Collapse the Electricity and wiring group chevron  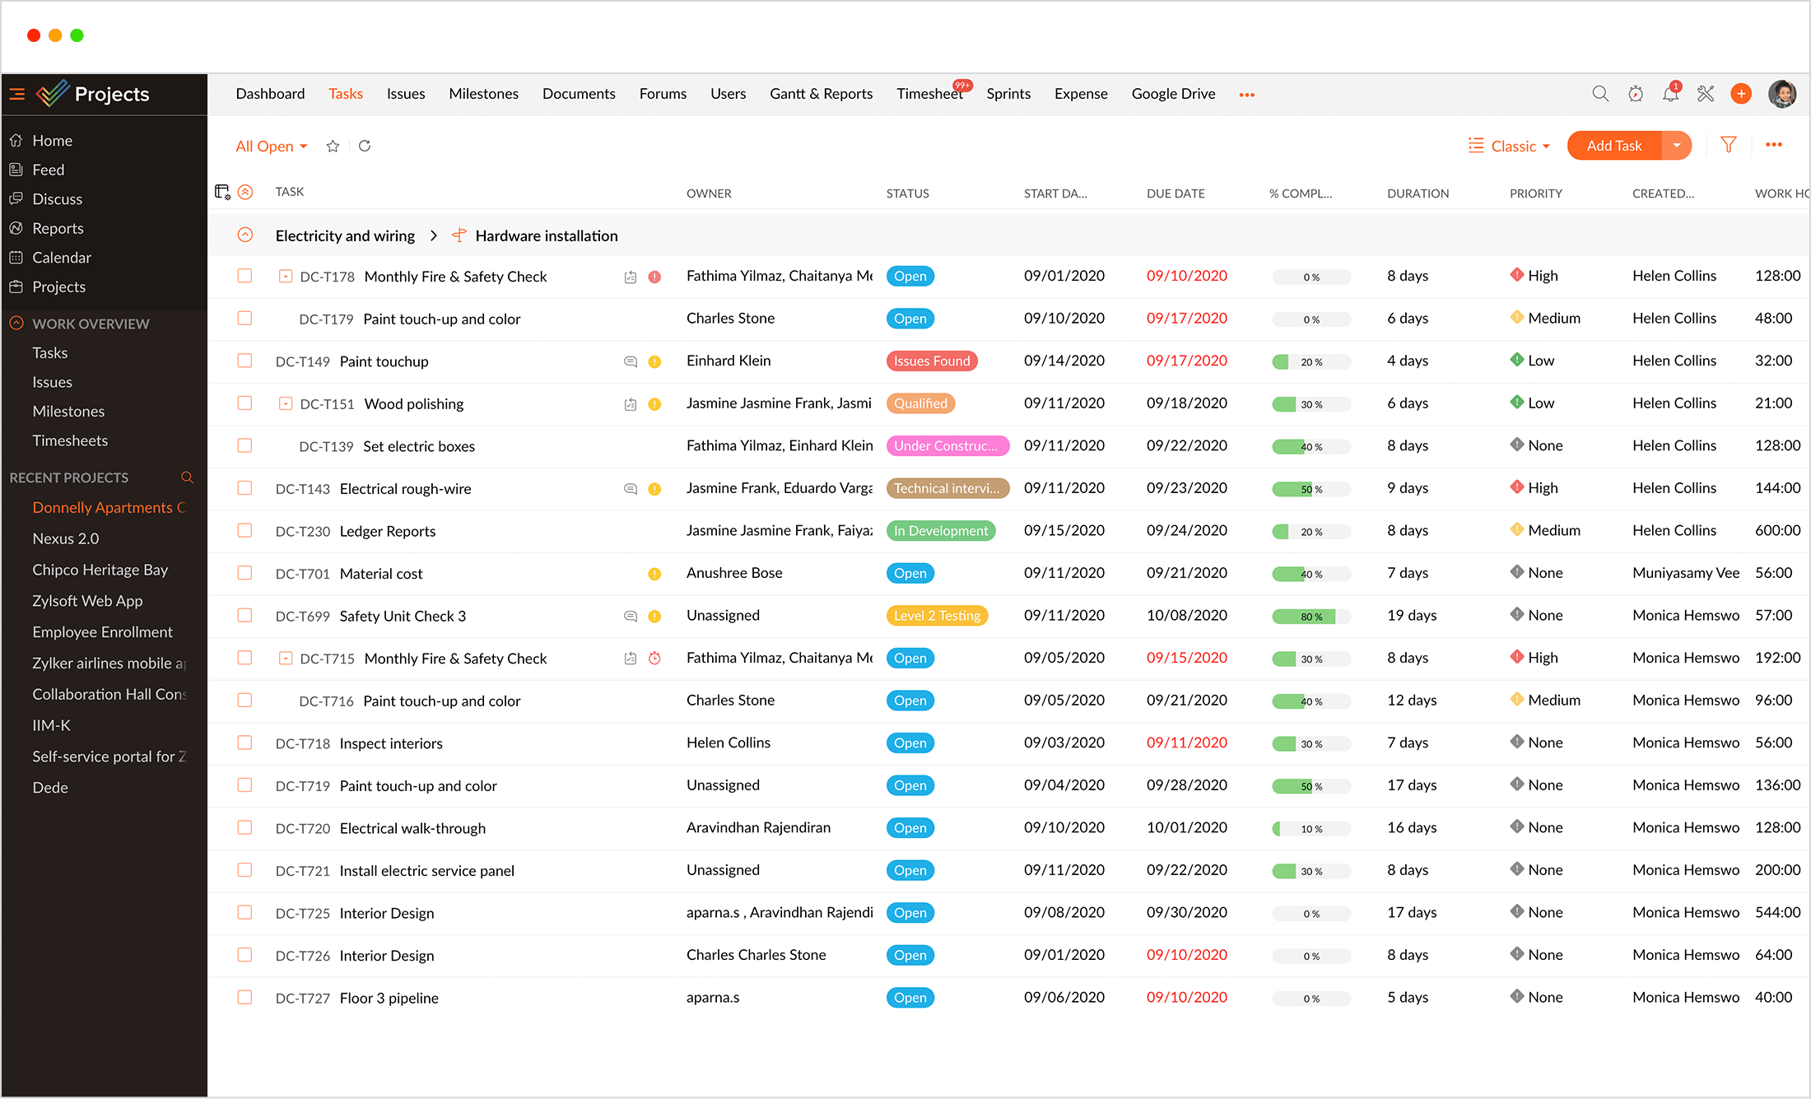point(245,235)
